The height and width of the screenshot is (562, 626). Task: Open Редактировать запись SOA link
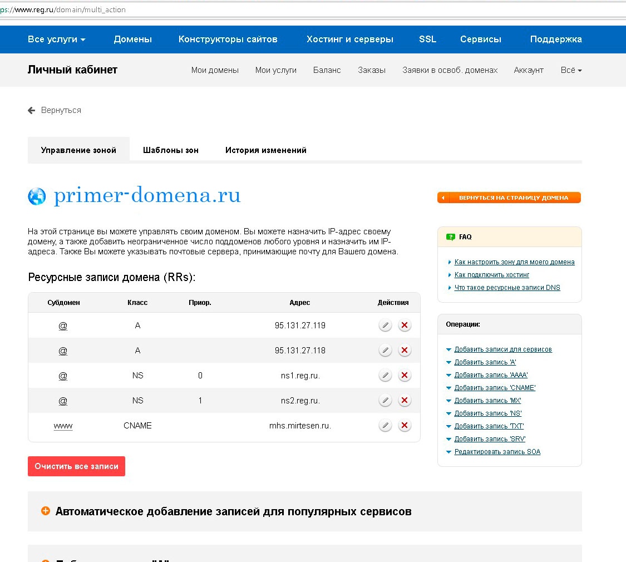point(497,451)
